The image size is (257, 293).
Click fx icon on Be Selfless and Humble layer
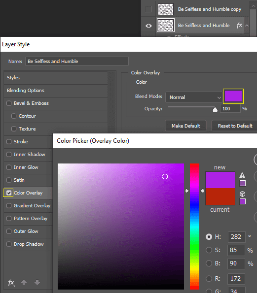[x=239, y=25]
